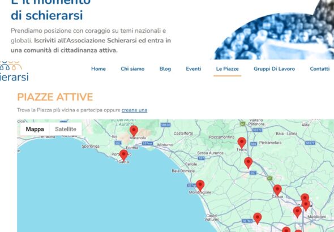This screenshot has width=334, height=232.
Task: Navigate to Eventi
Action: (194, 69)
